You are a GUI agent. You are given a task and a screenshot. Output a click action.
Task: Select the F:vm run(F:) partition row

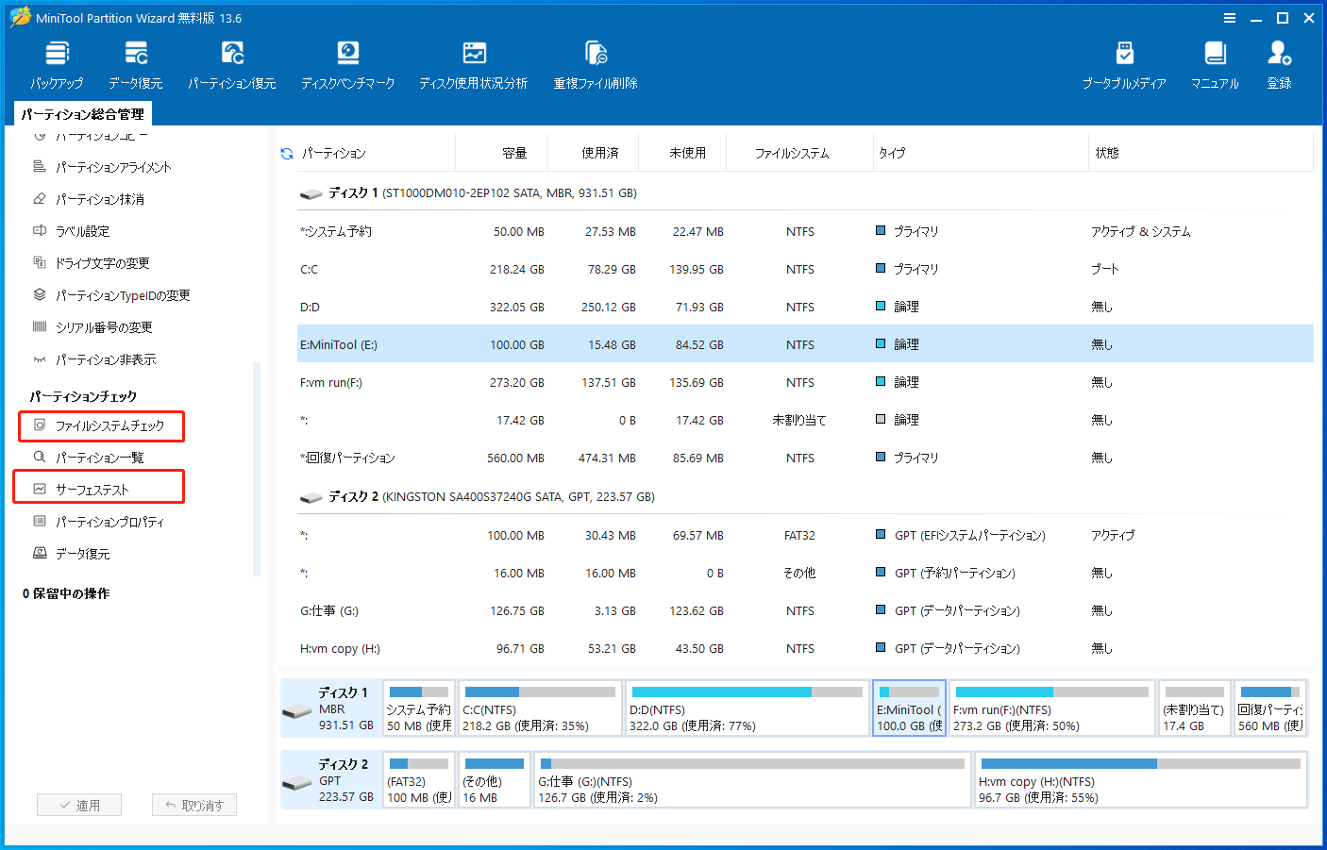click(x=805, y=382)
